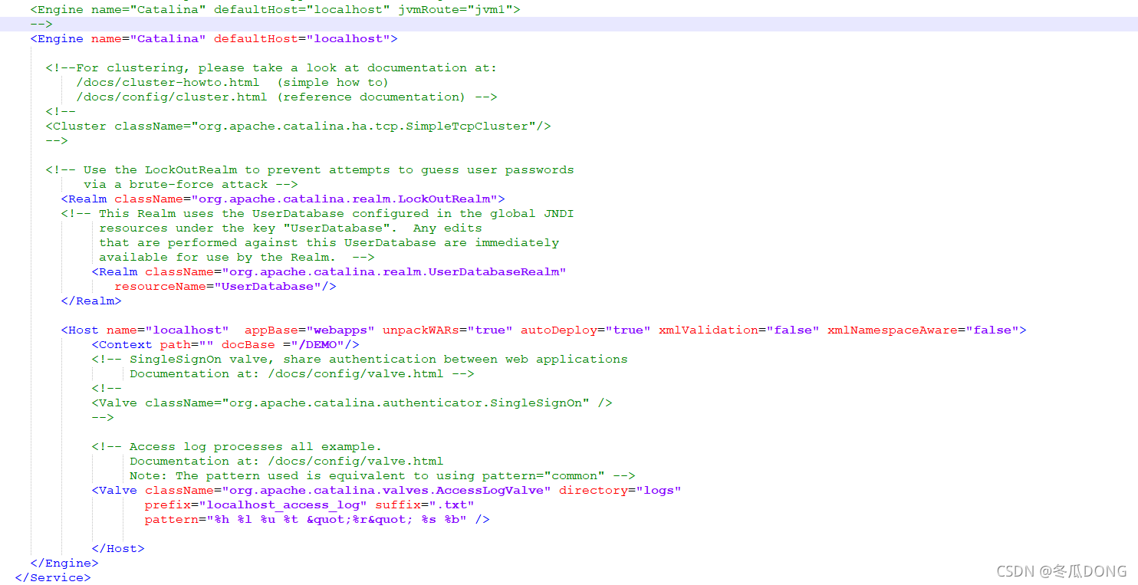The height and width of the screenshot is (585, 1138).
Task: Click the Host name="localhost" attribute
Action: tap(167, 330)
